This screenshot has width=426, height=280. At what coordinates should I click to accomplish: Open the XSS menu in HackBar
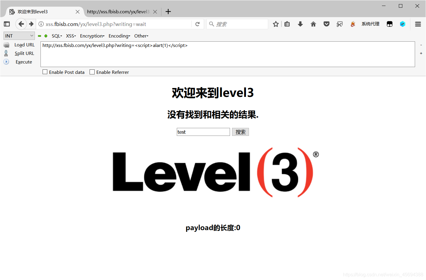click(x=70, y=36)
